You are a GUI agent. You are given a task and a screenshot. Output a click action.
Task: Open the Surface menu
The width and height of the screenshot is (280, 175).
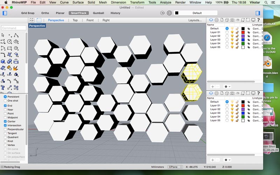tap(78, 2)
